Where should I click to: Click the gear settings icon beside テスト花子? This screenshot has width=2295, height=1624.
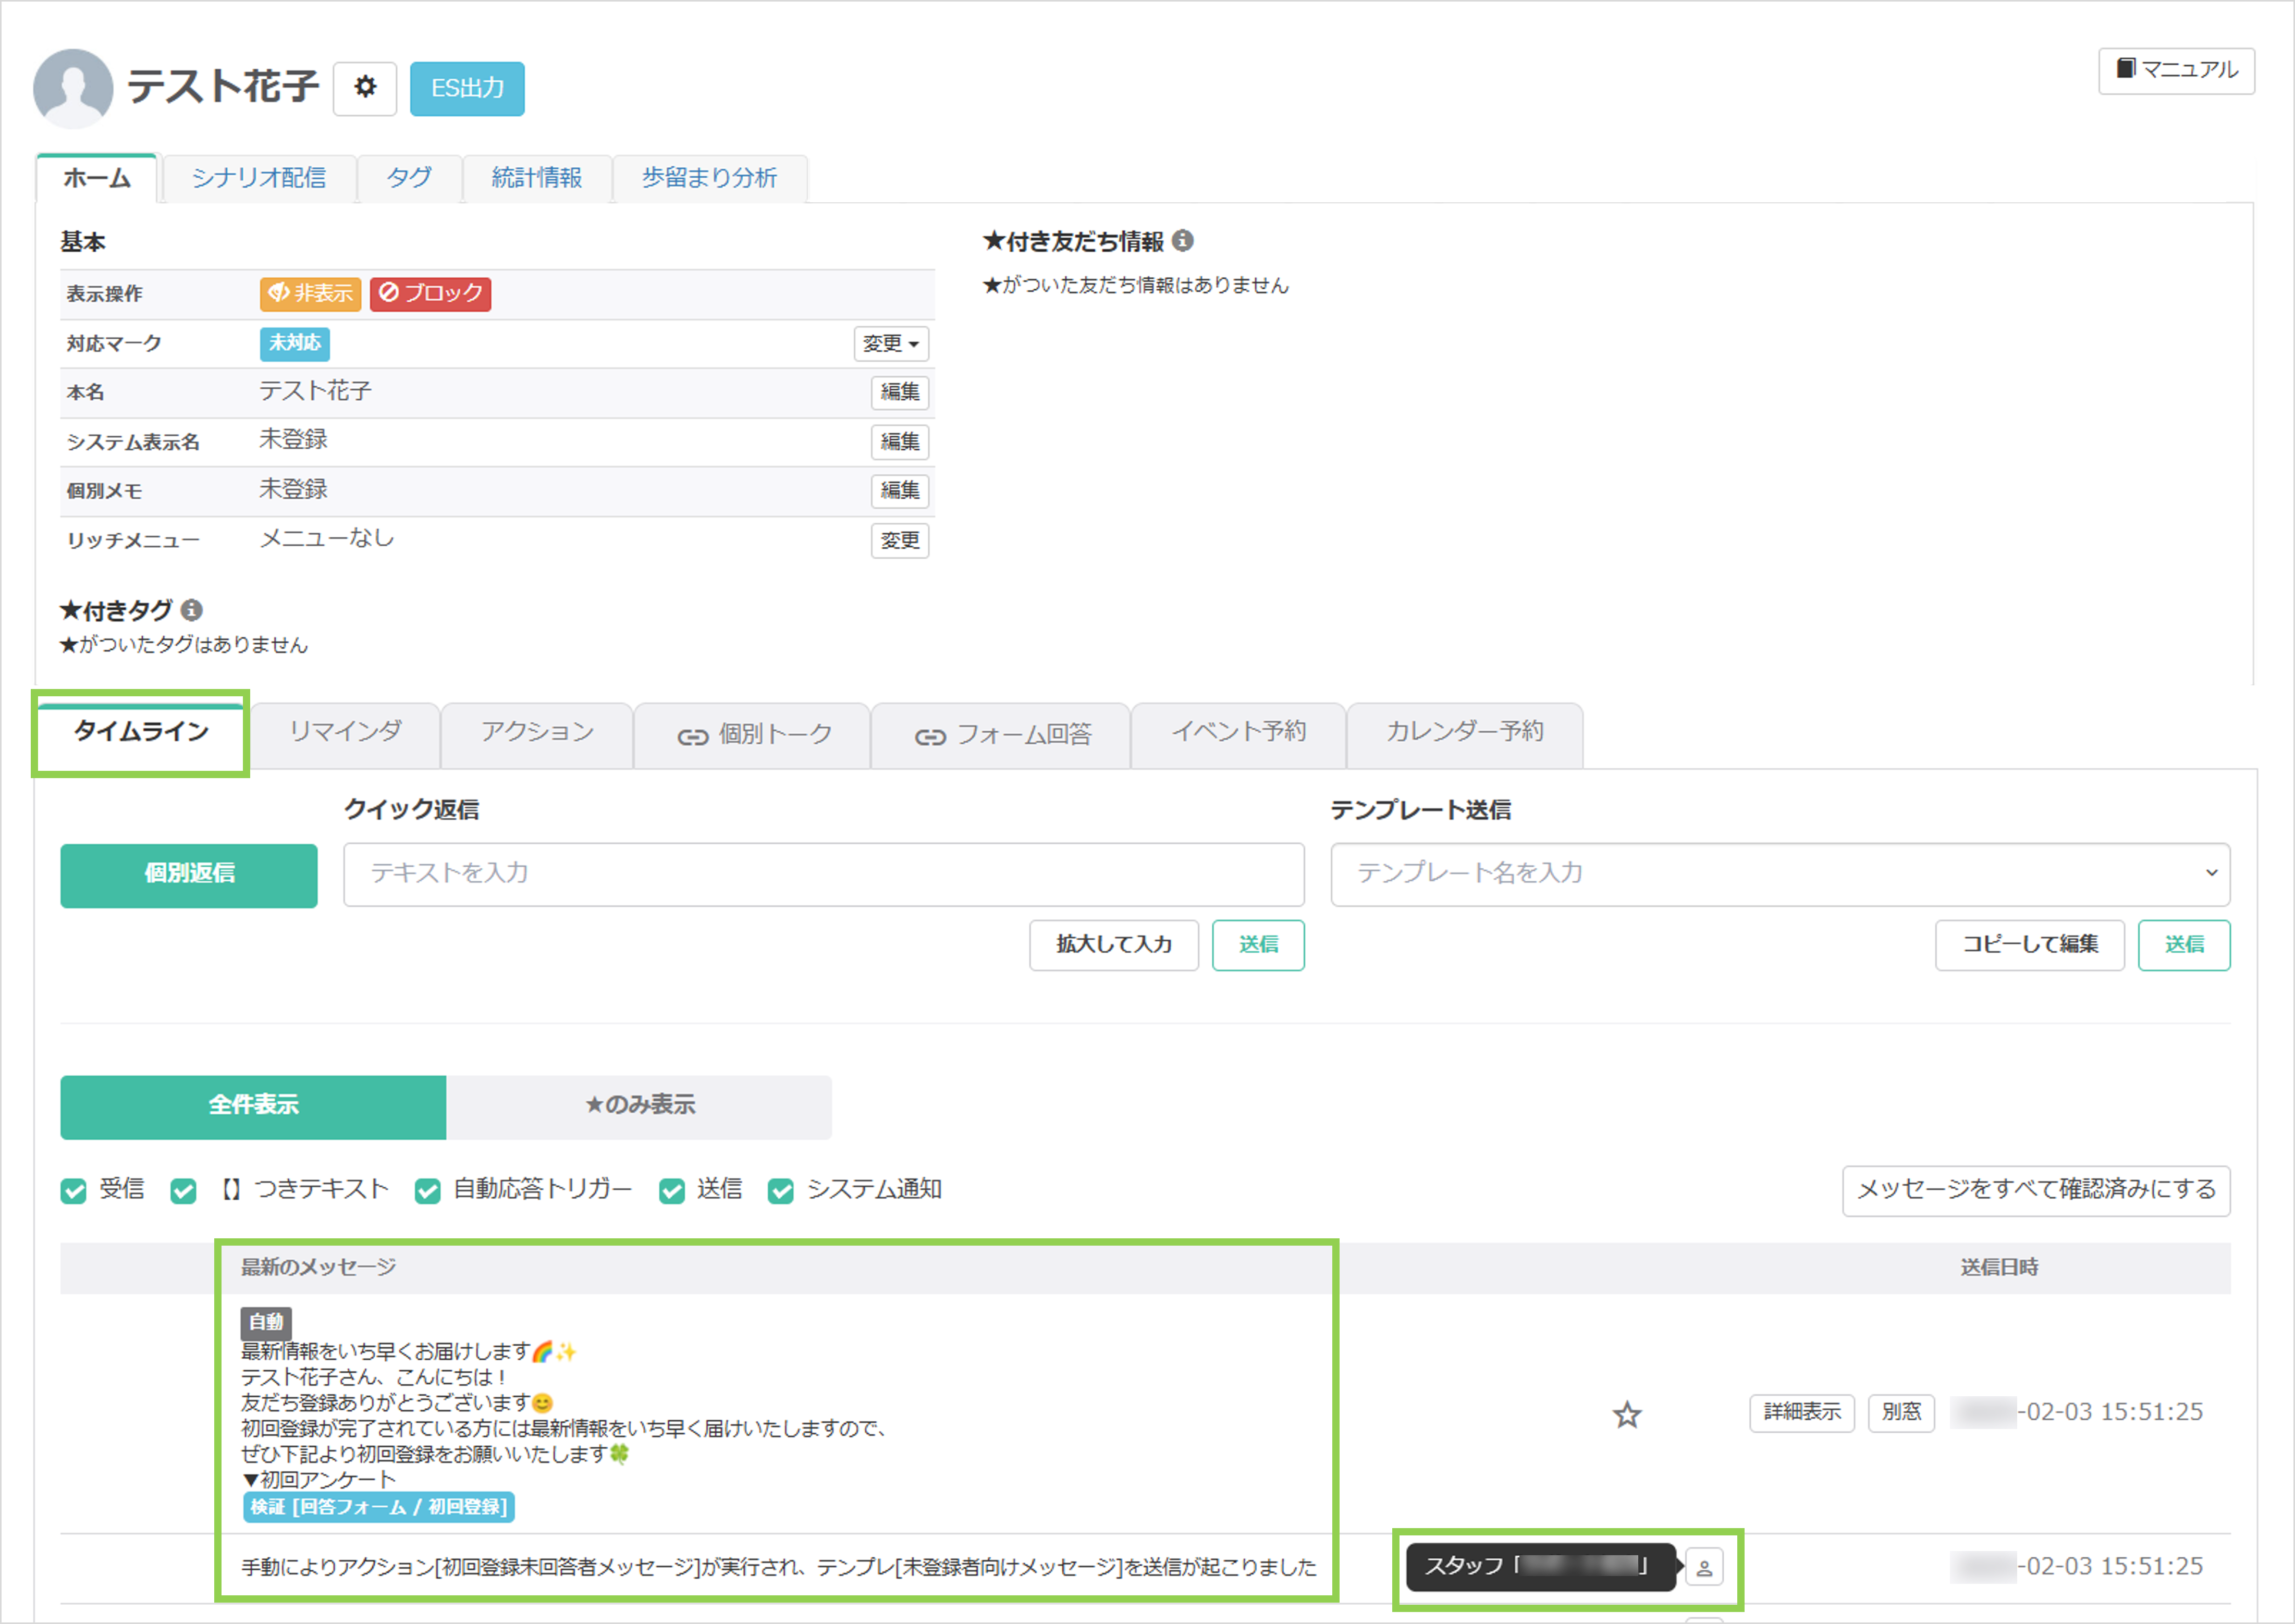(x=365, y=88)
